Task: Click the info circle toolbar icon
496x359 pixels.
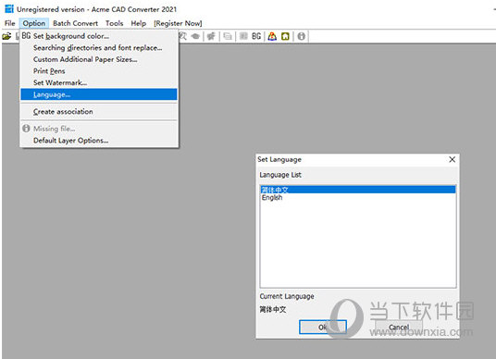Action: pyautogui.click(x=302, y=36)
